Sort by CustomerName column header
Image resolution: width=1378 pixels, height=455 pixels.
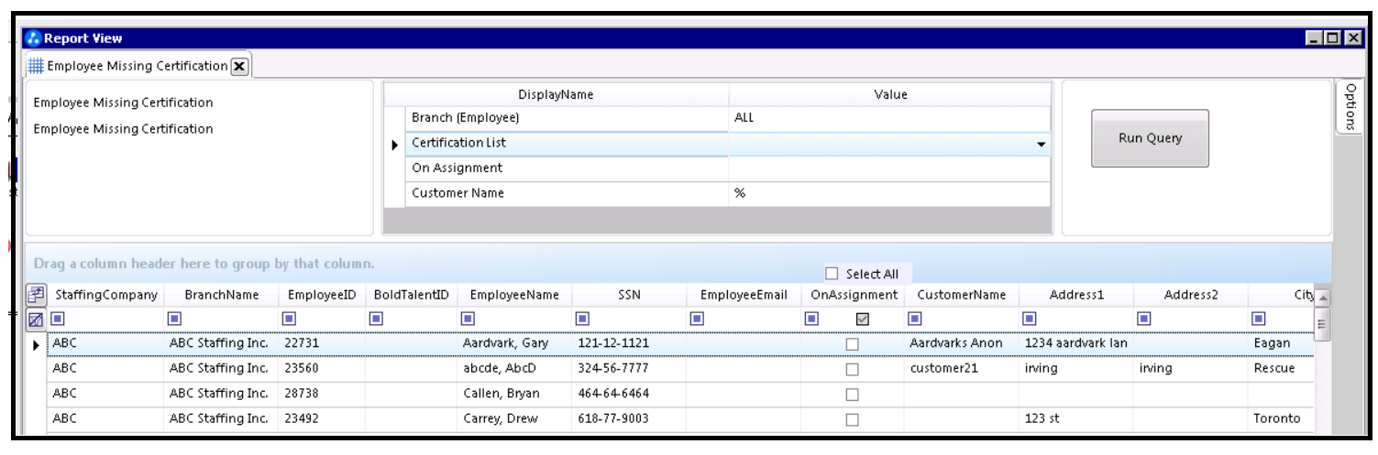click(962, 295)
